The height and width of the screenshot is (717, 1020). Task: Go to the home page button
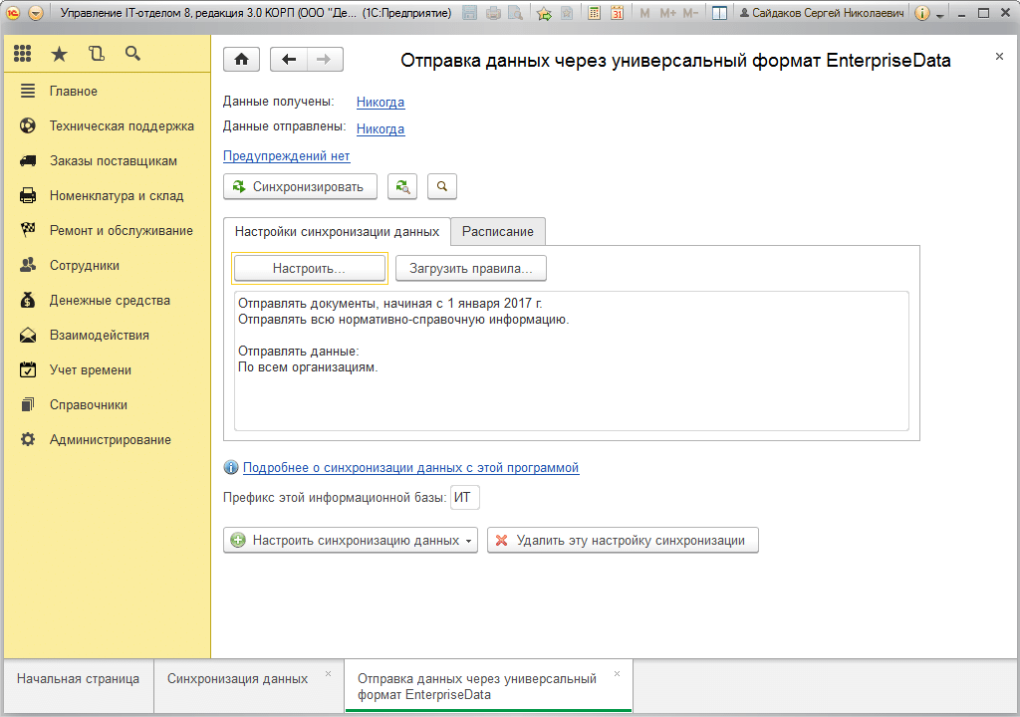241,59
